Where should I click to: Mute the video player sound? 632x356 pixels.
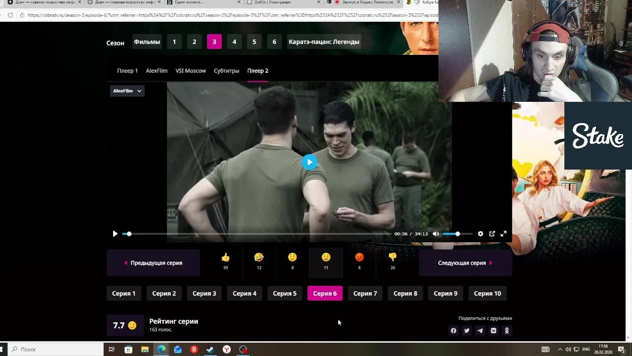[x=435, y=234]
